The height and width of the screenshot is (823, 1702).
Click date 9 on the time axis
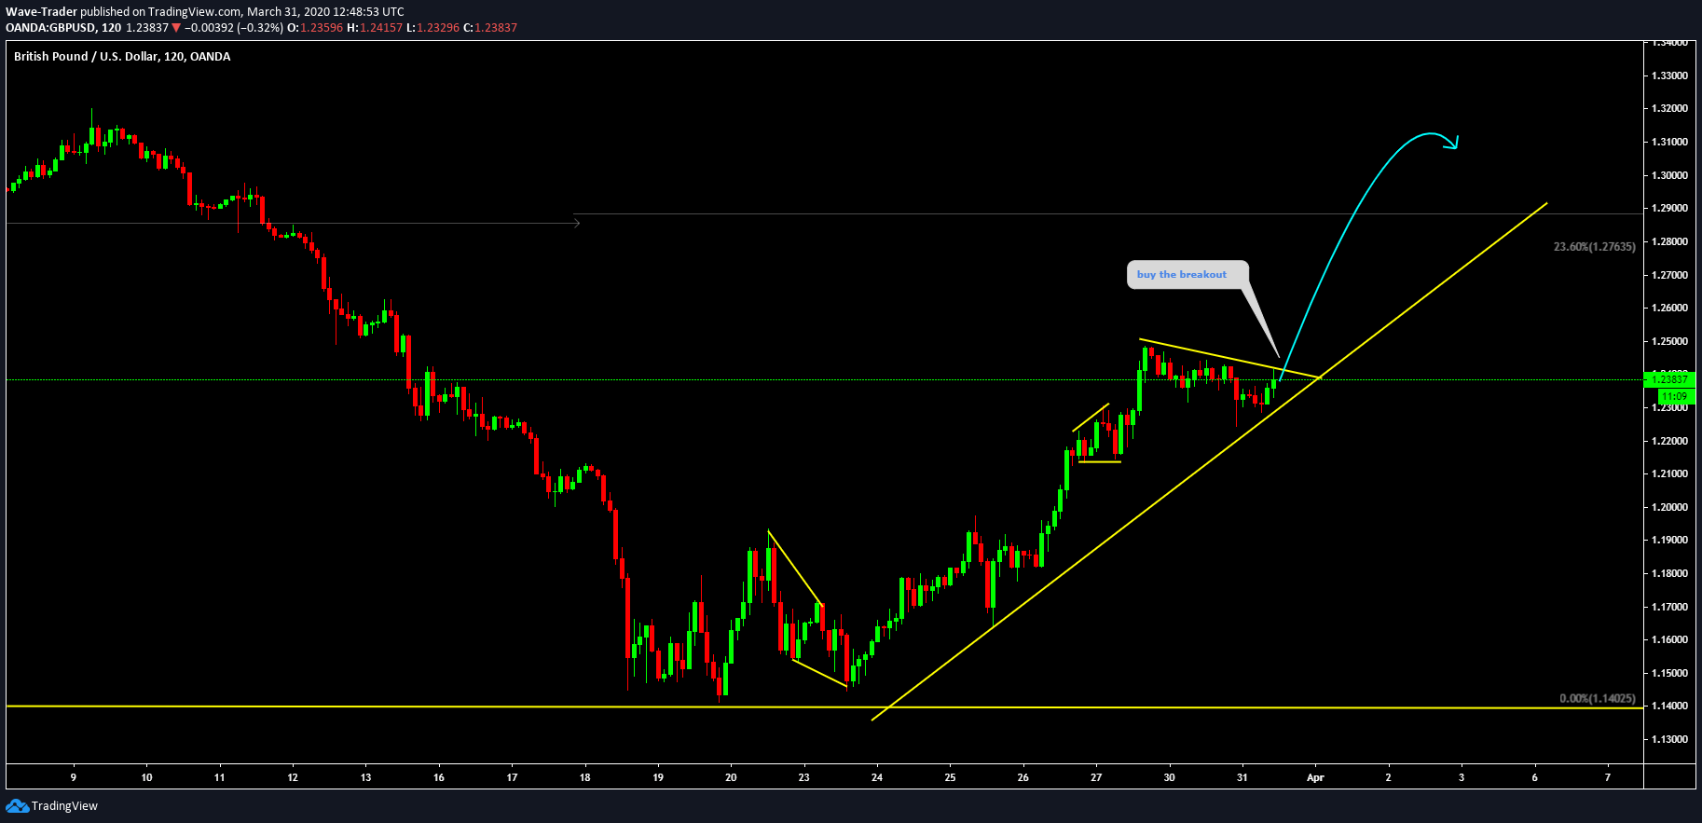[x=74, y=777]
